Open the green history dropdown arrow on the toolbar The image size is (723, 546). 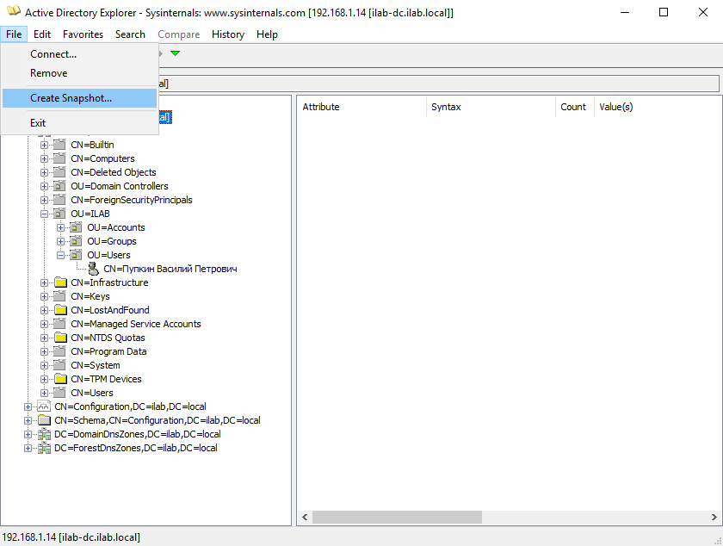pos(174,53)
